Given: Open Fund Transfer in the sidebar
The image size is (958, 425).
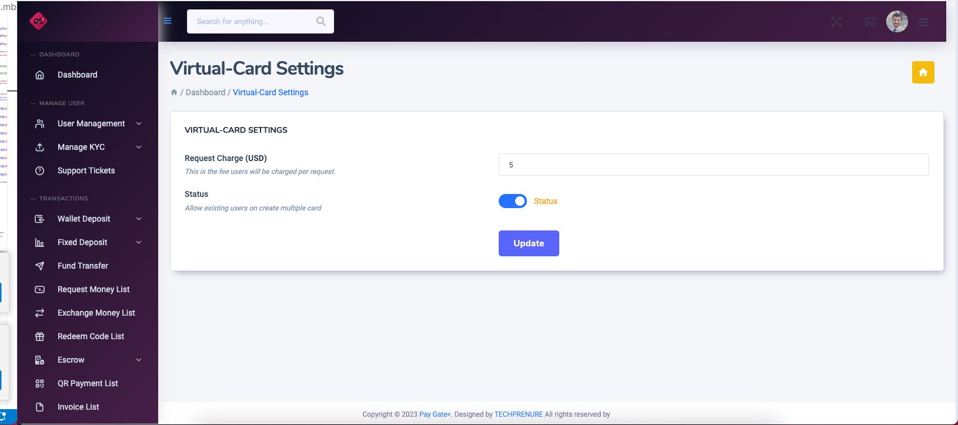Looking at the screenshot, I should click(x=82, y=266).
